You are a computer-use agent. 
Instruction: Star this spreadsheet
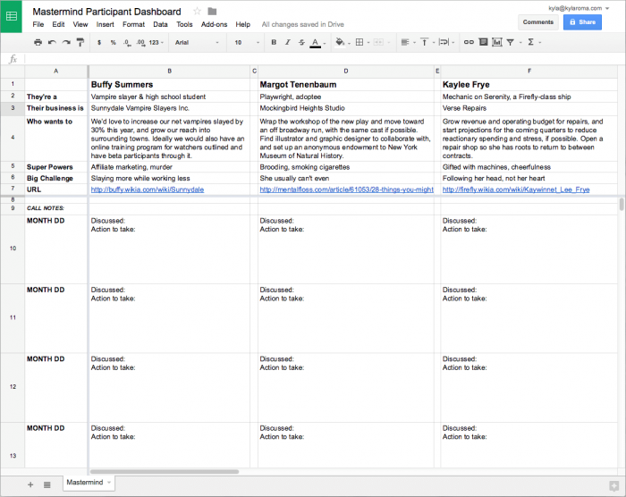[198, 12]
